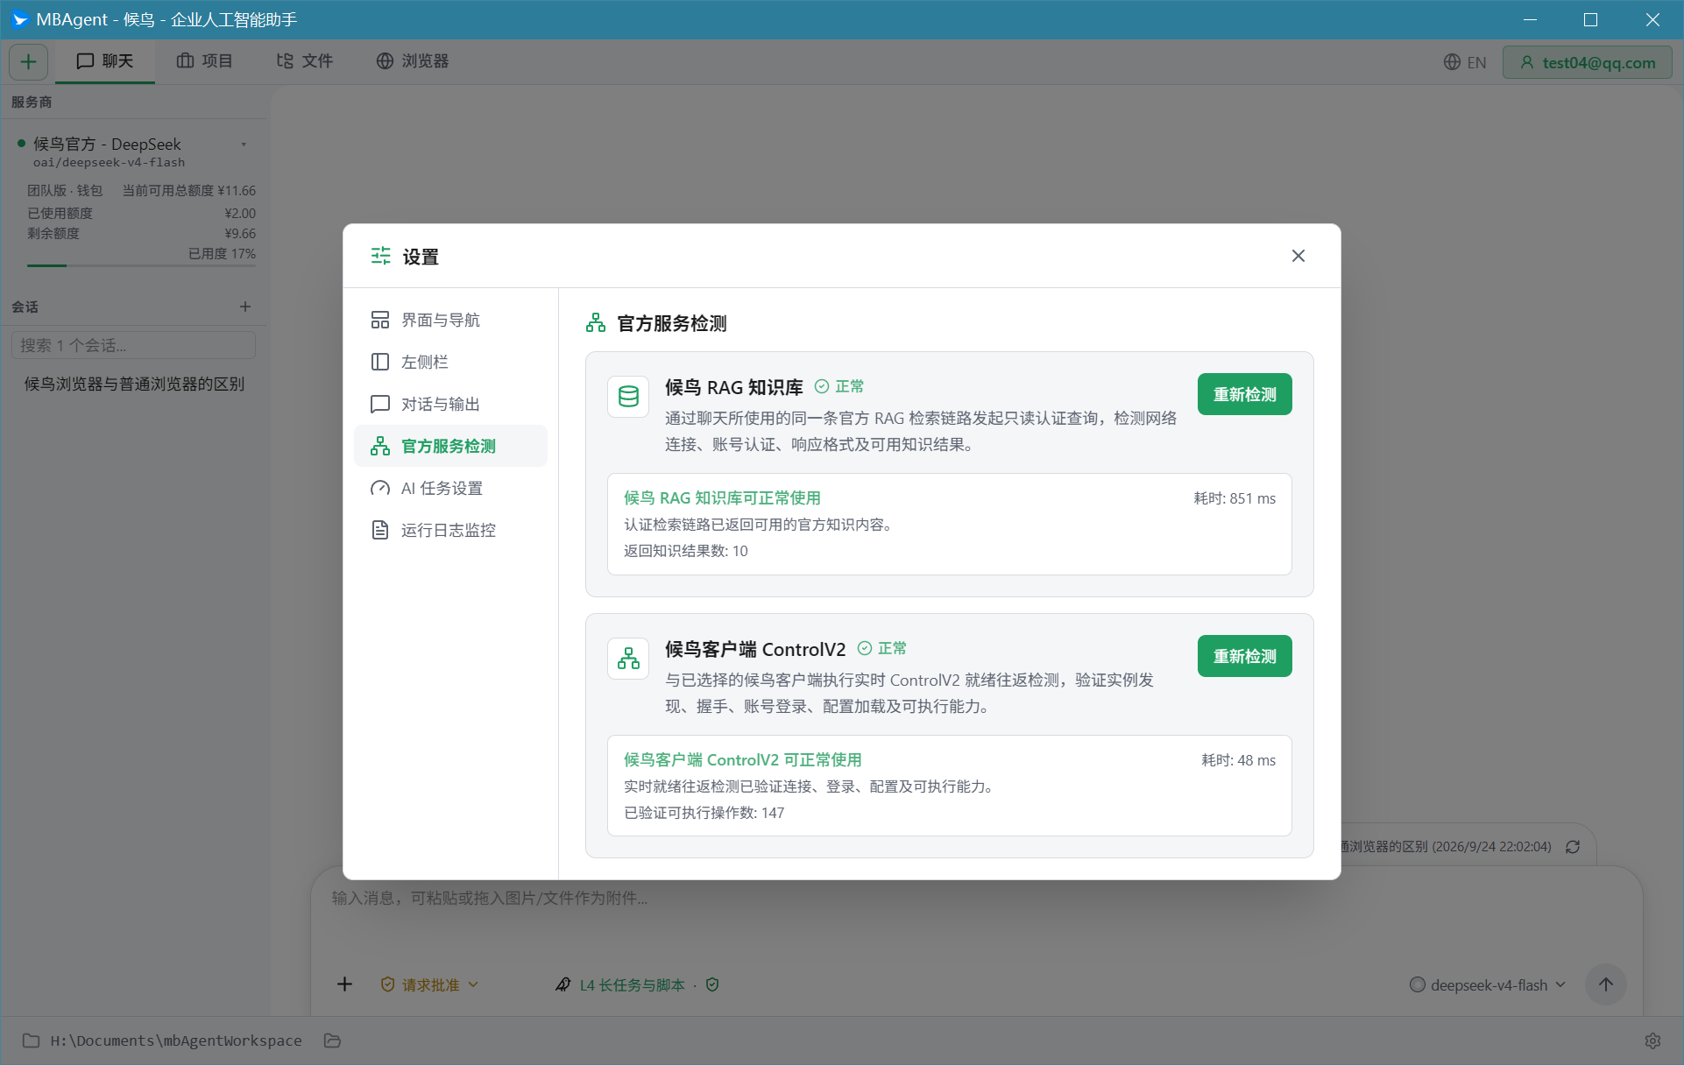Screen dimensions: 1684x1065
Task: Click the refresh icon beside the conversation timestamp
Action: tap(1573, 847)
